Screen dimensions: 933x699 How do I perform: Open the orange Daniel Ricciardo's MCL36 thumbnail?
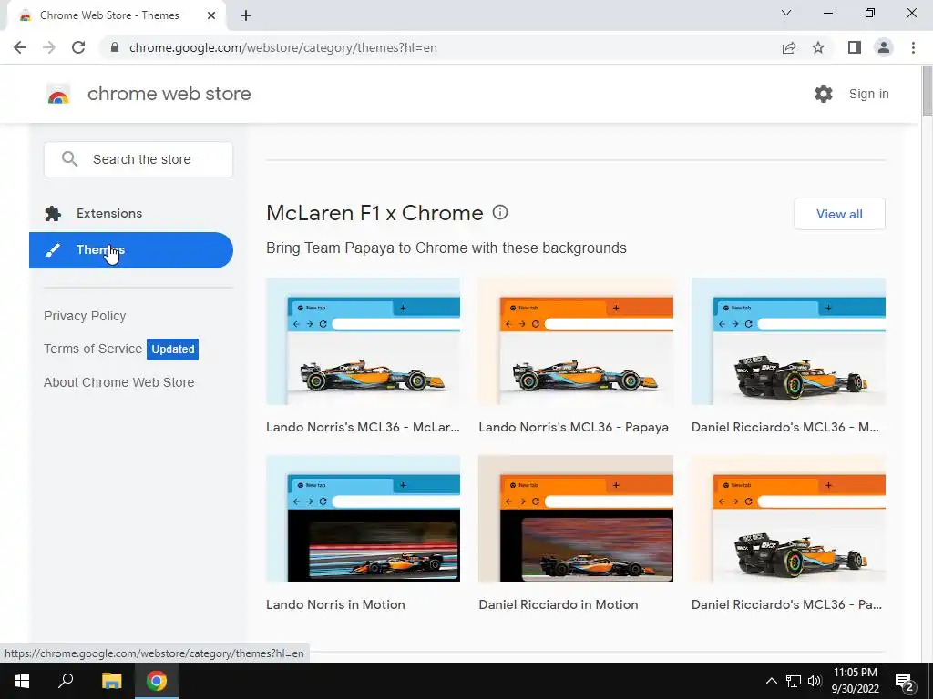point(788,519)
